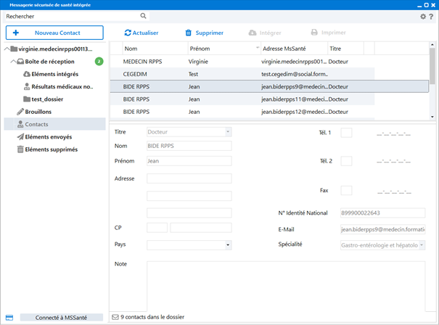The height and width of the screenshot is (325, 439).
Task: Collapse the Boîte de réception folder
Action: pos(13,62)
